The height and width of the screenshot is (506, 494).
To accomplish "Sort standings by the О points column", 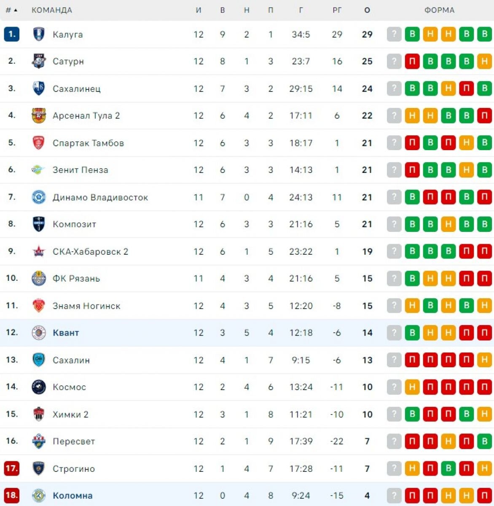I will point(367,10).
